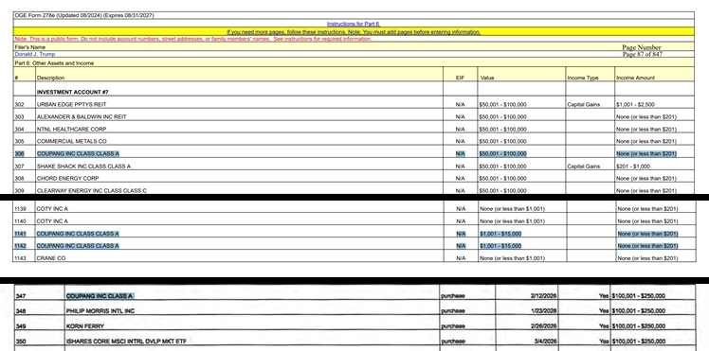Click the date 1/23/2026

[544, 311]
